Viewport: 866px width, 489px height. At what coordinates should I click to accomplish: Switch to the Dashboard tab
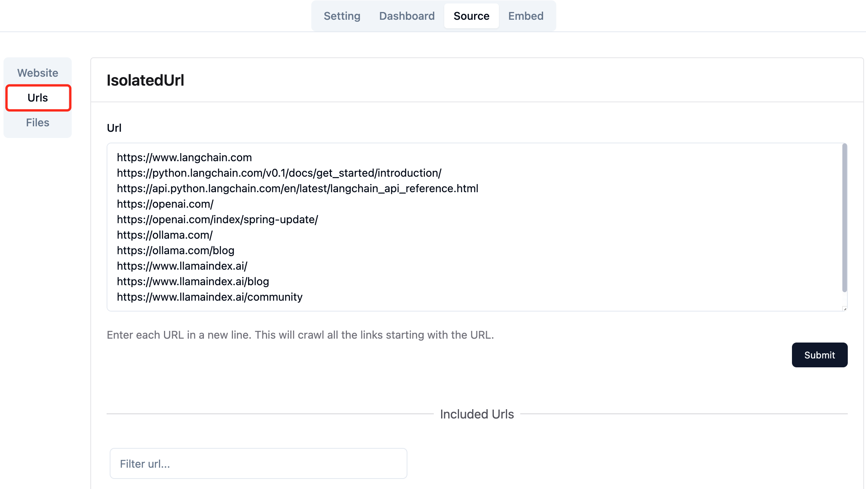(x=407, y=16)
